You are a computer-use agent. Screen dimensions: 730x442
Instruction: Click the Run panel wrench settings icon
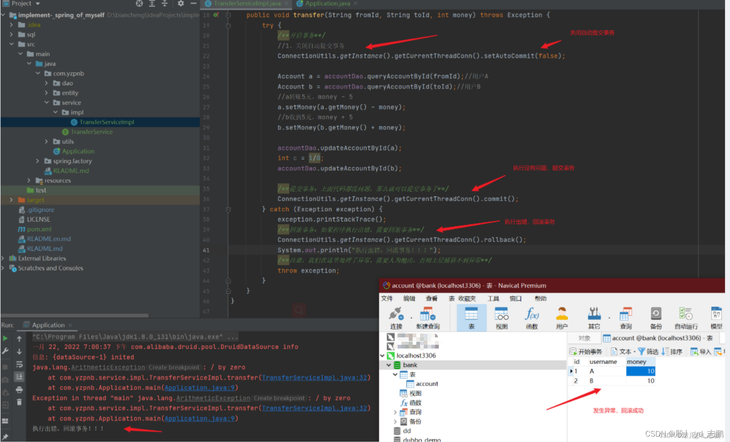[x=5, y=351]
